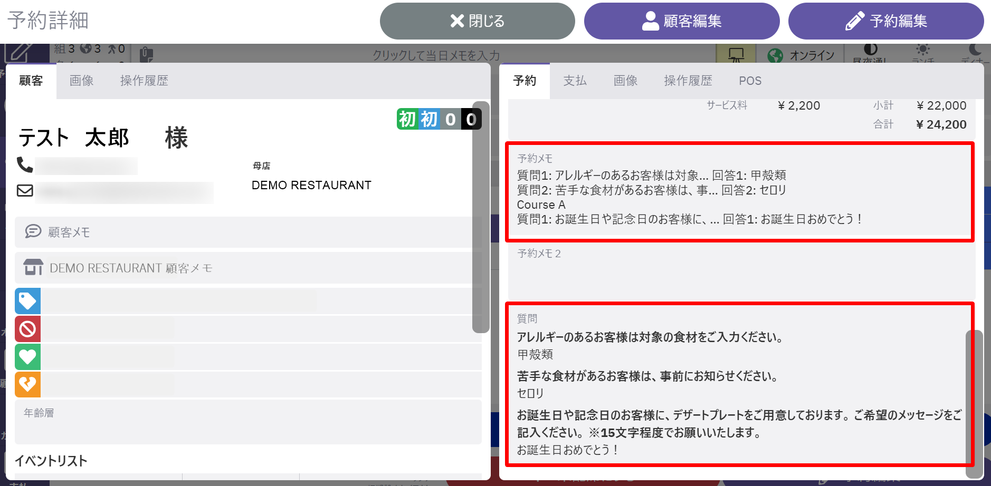
Task: Close the reservation details with 閉じる
Action: (x=477, y=21)
